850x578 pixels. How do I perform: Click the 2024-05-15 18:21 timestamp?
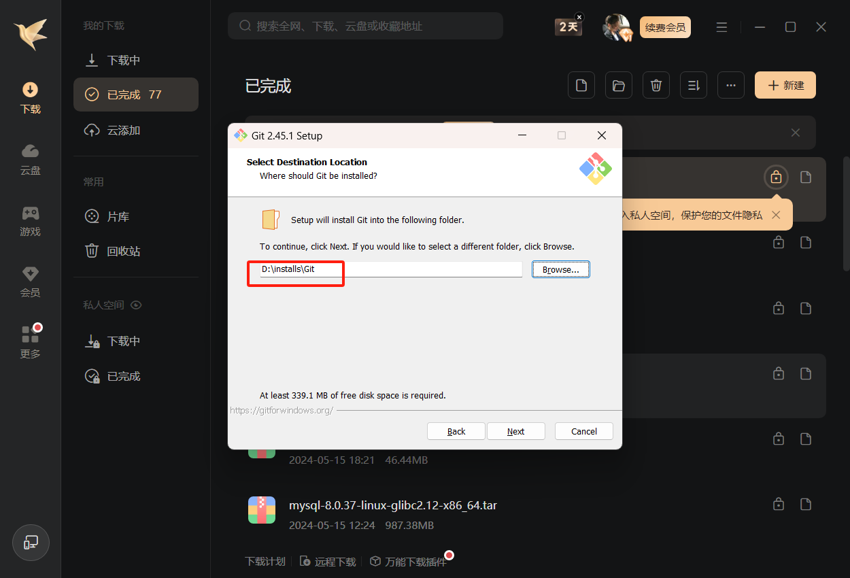click(x=332, y=460)
